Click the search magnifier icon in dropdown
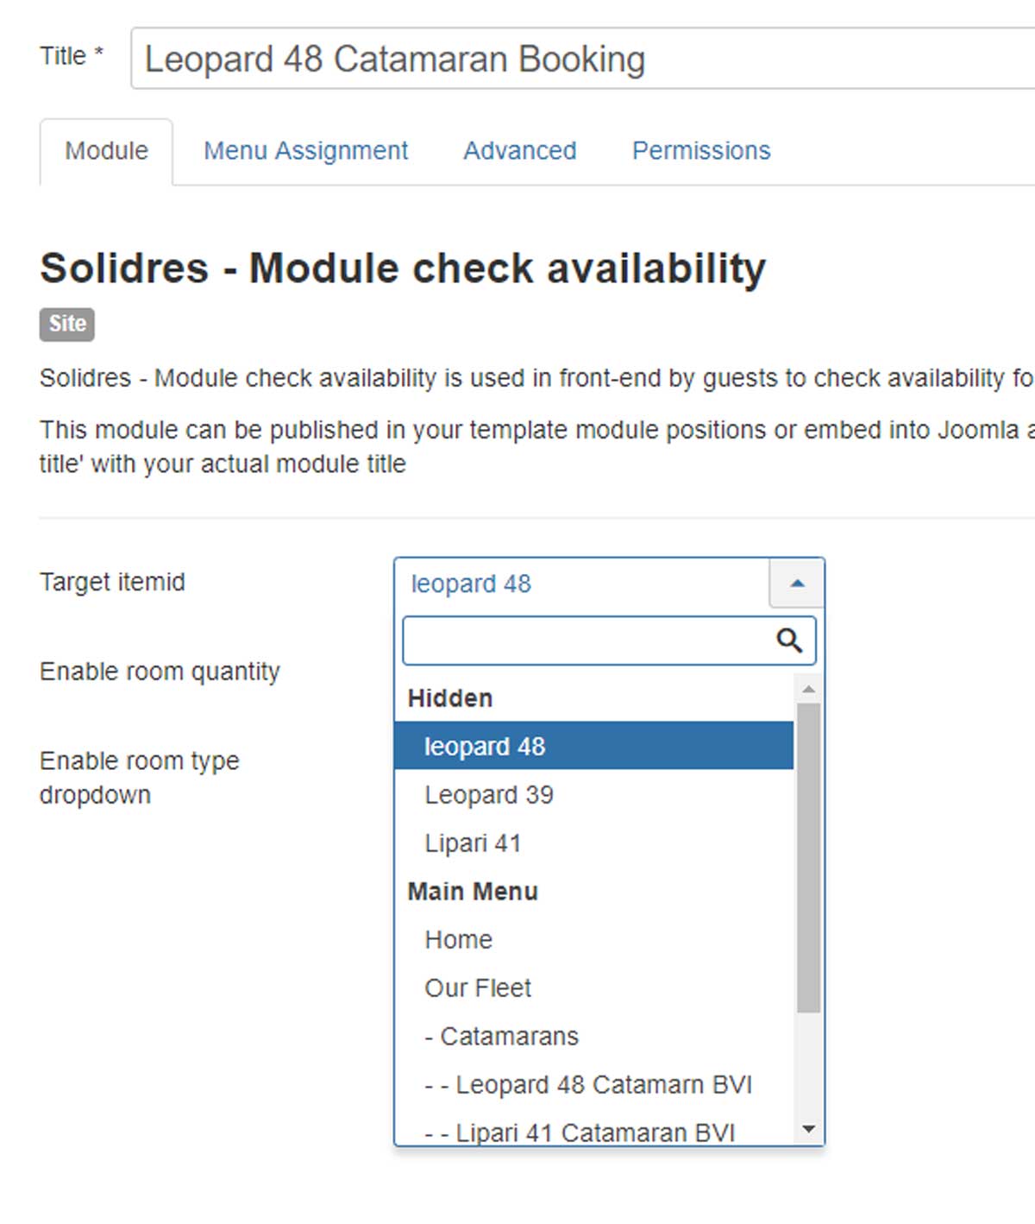The image size is (1035, 1224). 788,640
